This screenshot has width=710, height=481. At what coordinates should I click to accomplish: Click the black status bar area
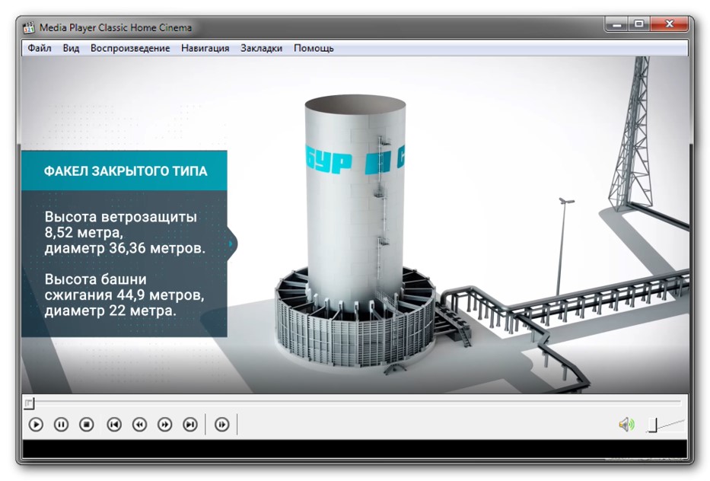(x=355, y=448)
